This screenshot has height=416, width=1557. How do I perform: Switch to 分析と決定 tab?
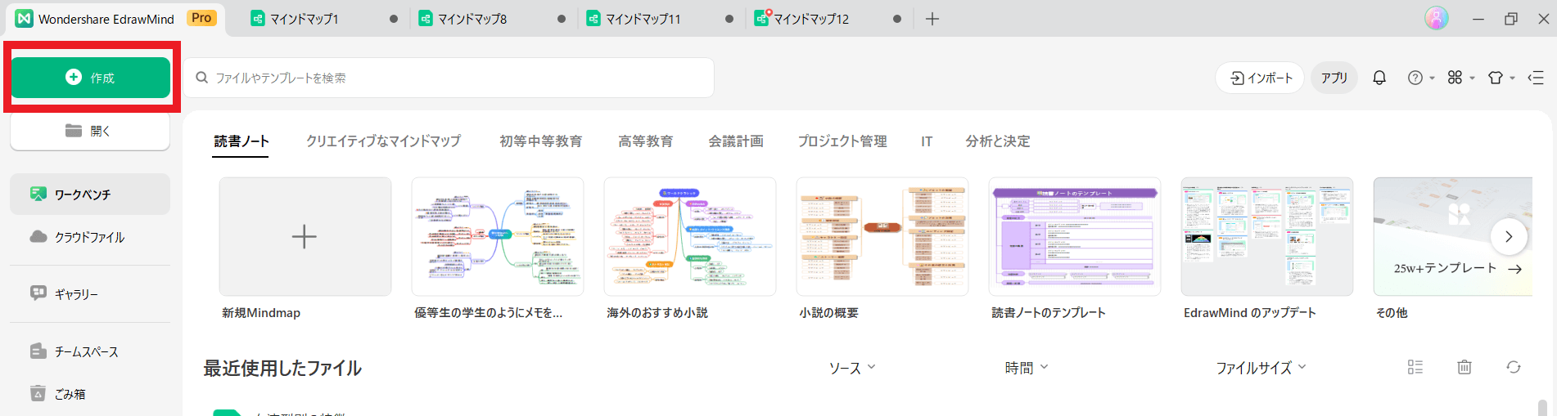point(998,141)
